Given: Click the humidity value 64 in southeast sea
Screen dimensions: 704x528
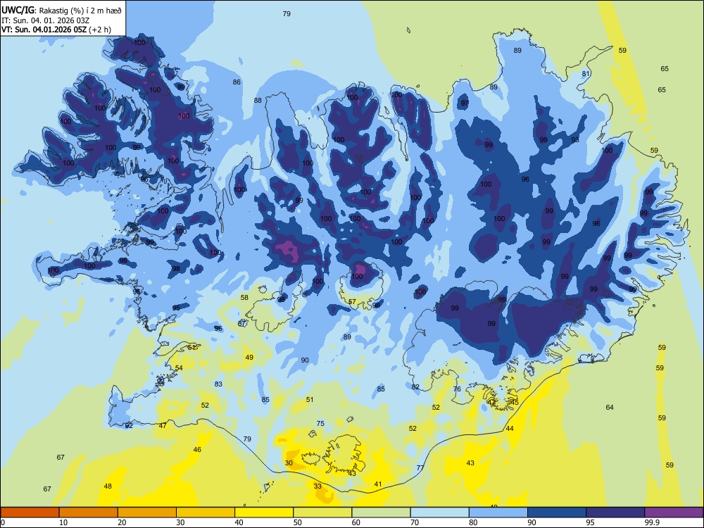Looking at the screenshot, I should [610, 407].
